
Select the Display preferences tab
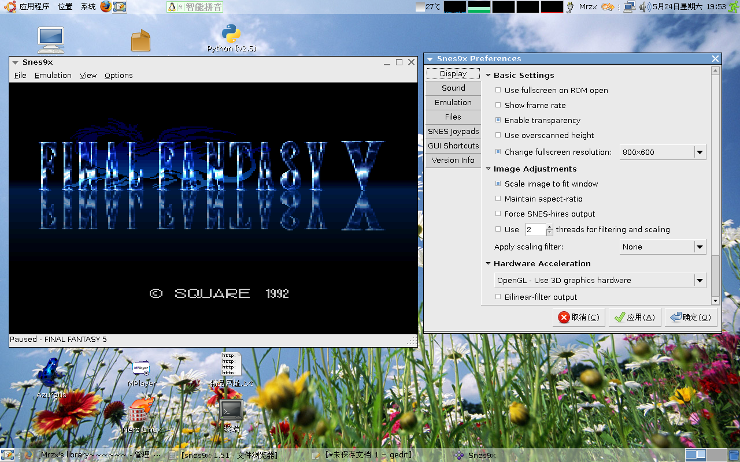click(453, 74)
